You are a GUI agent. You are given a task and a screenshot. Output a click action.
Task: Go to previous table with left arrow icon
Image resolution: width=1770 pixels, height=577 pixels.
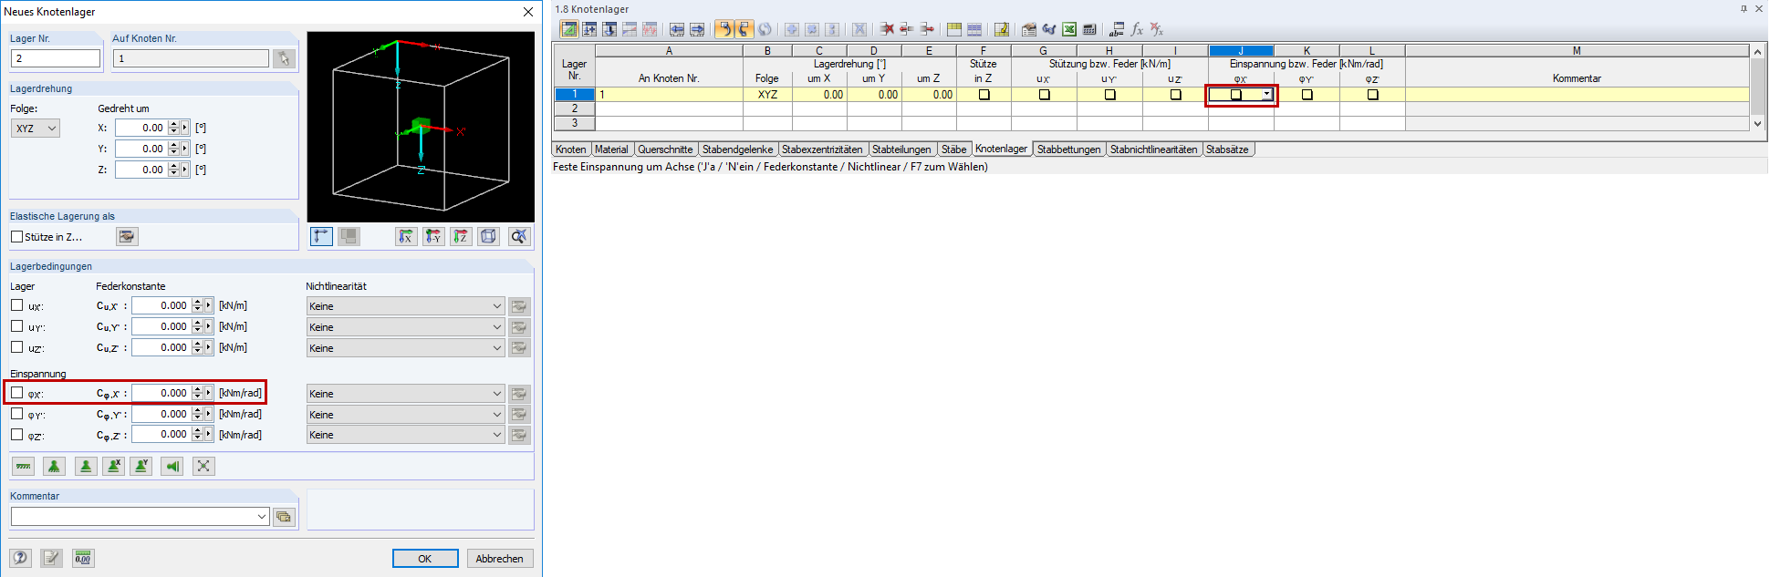(x=676, y=29)
